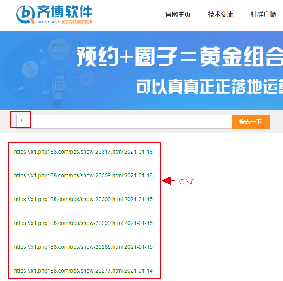Screen dimensions: 283x281
Task: Open the bbs/show-20299.html link
Action: (x=68, y=223)
